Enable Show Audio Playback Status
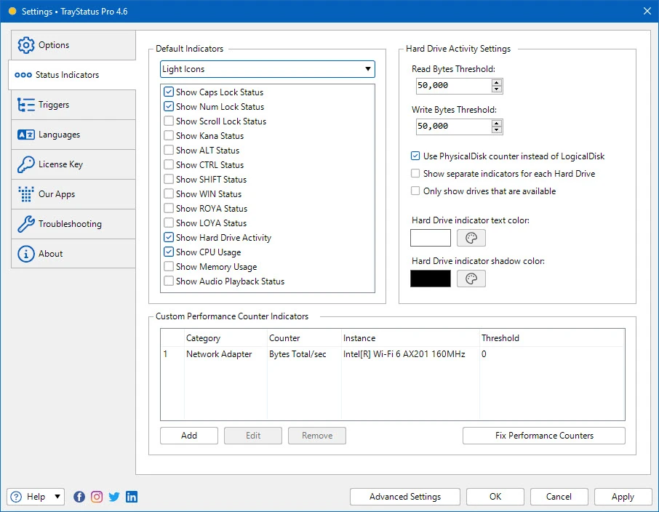 click(x=169, y=281)
